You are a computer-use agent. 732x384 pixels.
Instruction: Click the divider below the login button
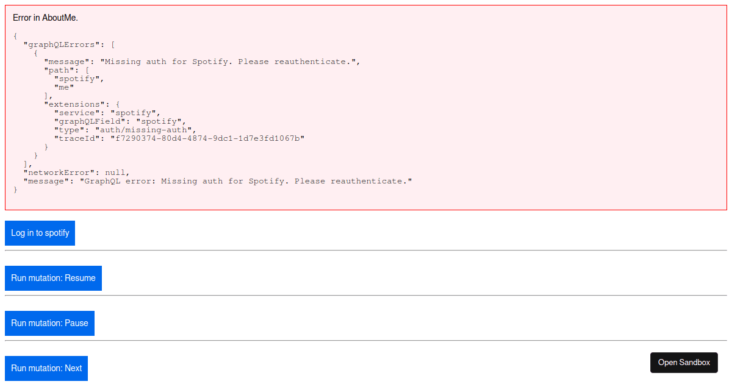tap(366, 250)
